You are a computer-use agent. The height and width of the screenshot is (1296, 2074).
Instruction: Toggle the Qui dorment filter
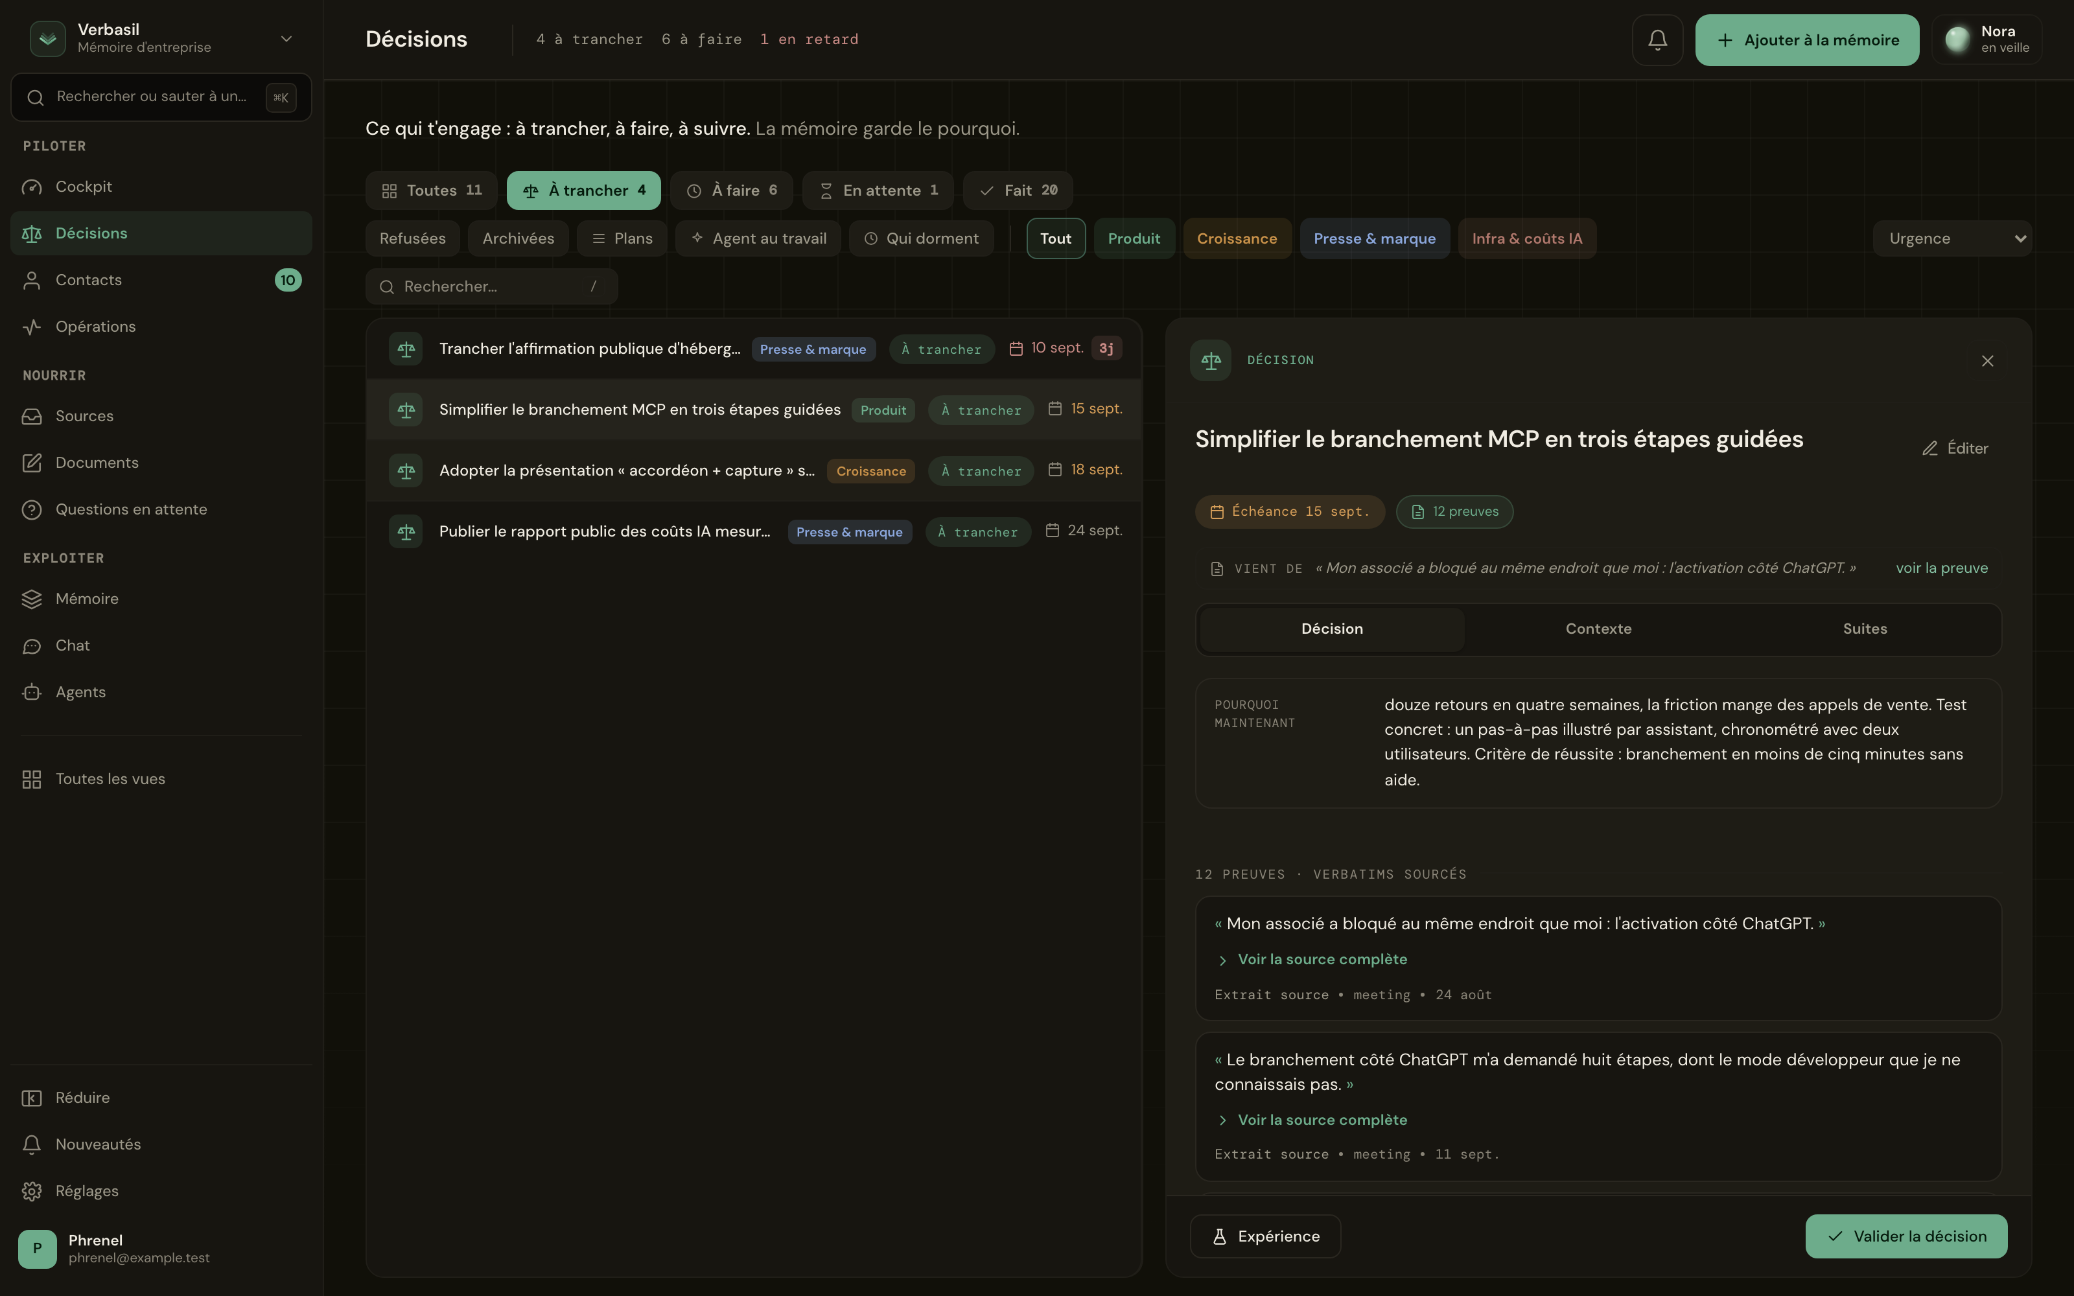[921, 238]
